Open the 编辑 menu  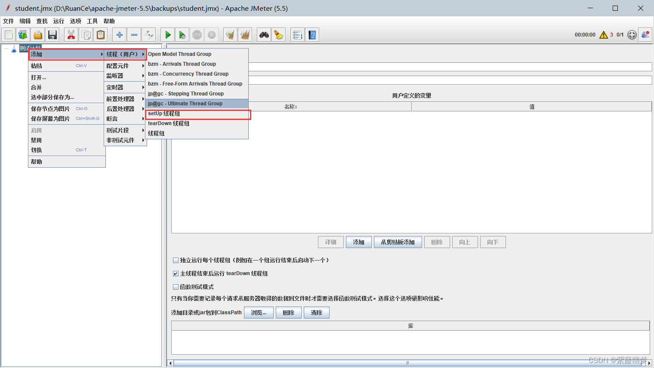click(x=25, y=21)
